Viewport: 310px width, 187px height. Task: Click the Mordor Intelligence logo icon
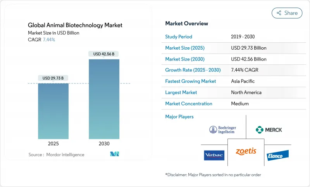[114, 154]
